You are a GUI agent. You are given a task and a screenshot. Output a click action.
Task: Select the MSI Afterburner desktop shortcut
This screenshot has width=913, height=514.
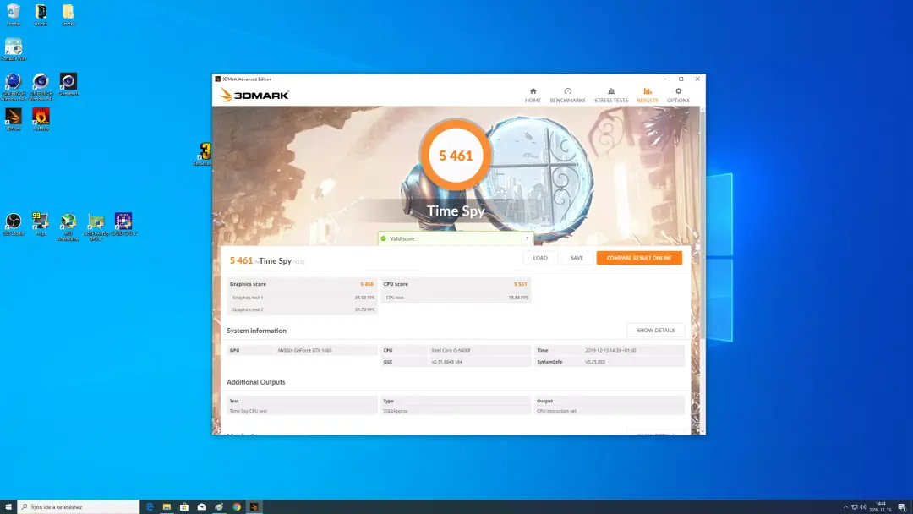[x=68, y=227]
